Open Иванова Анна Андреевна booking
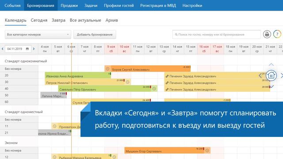Image resolution: width=283 pixels, height=159 pixels. pos(78,76)
